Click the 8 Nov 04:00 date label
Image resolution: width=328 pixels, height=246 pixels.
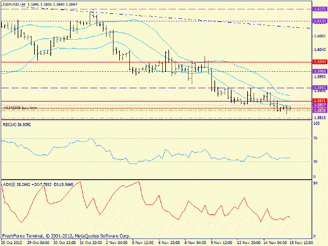click(x=196, y=243)
